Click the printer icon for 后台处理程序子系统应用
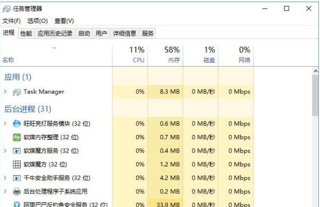The height and width of the screenshot is (207, 320). (17, 192)
